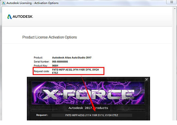Image resolution: width=177 pixels, height=125 pixels.
Task: Click the product key value 966I1
Action: pos(55,66)
